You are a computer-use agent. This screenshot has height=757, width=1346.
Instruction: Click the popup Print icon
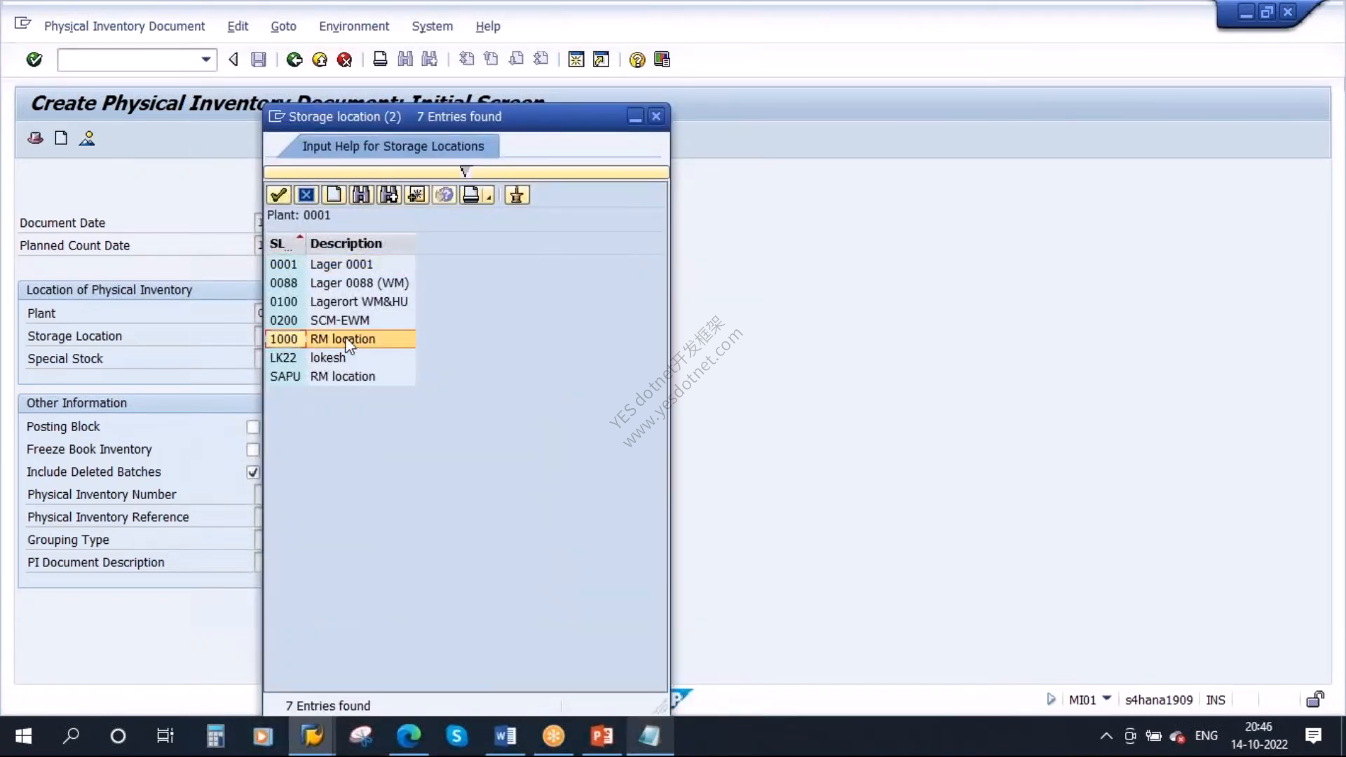(x=470, y=195)
